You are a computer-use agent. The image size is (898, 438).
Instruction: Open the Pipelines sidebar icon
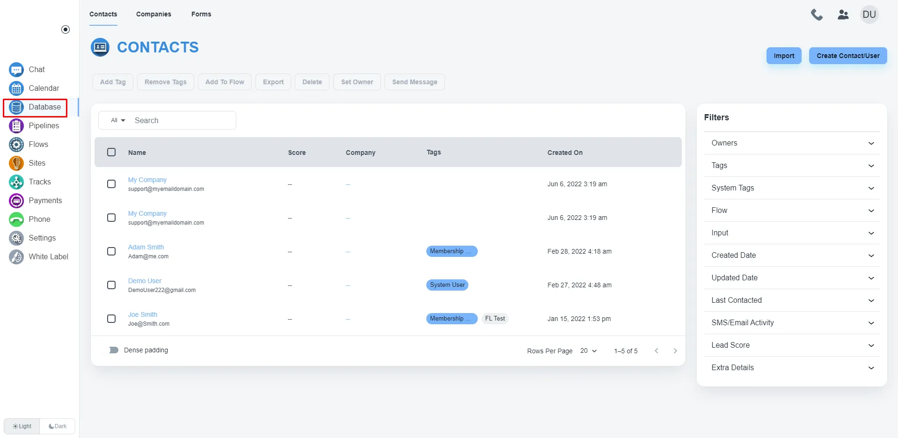pyautogui.click(x=16, y=126)
